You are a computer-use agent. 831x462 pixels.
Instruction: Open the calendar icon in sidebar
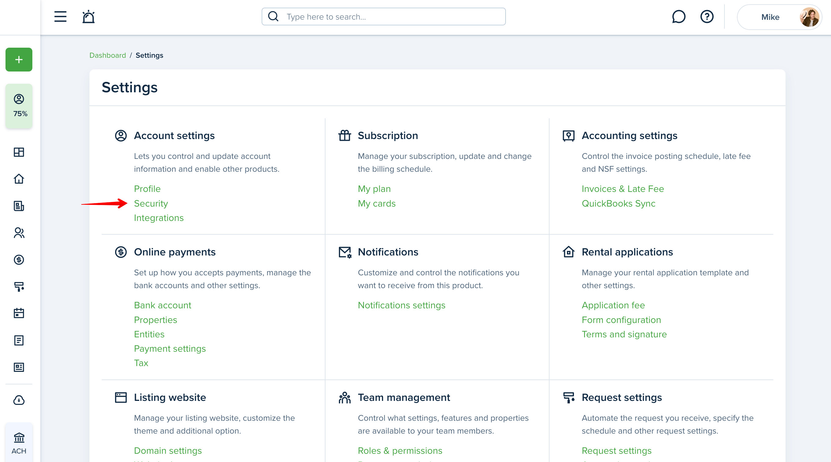tap(19, 313)
